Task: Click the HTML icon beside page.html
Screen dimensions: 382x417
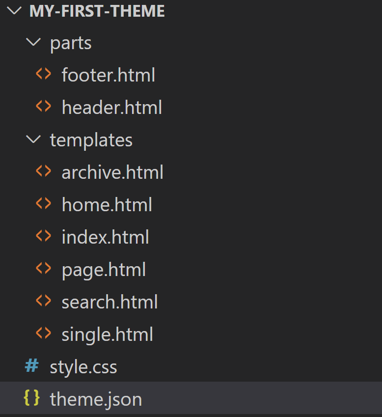Action: [x=43, y=268]
